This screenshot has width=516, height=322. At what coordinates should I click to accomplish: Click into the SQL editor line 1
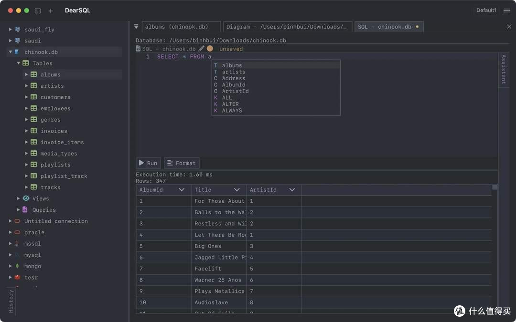317,56
